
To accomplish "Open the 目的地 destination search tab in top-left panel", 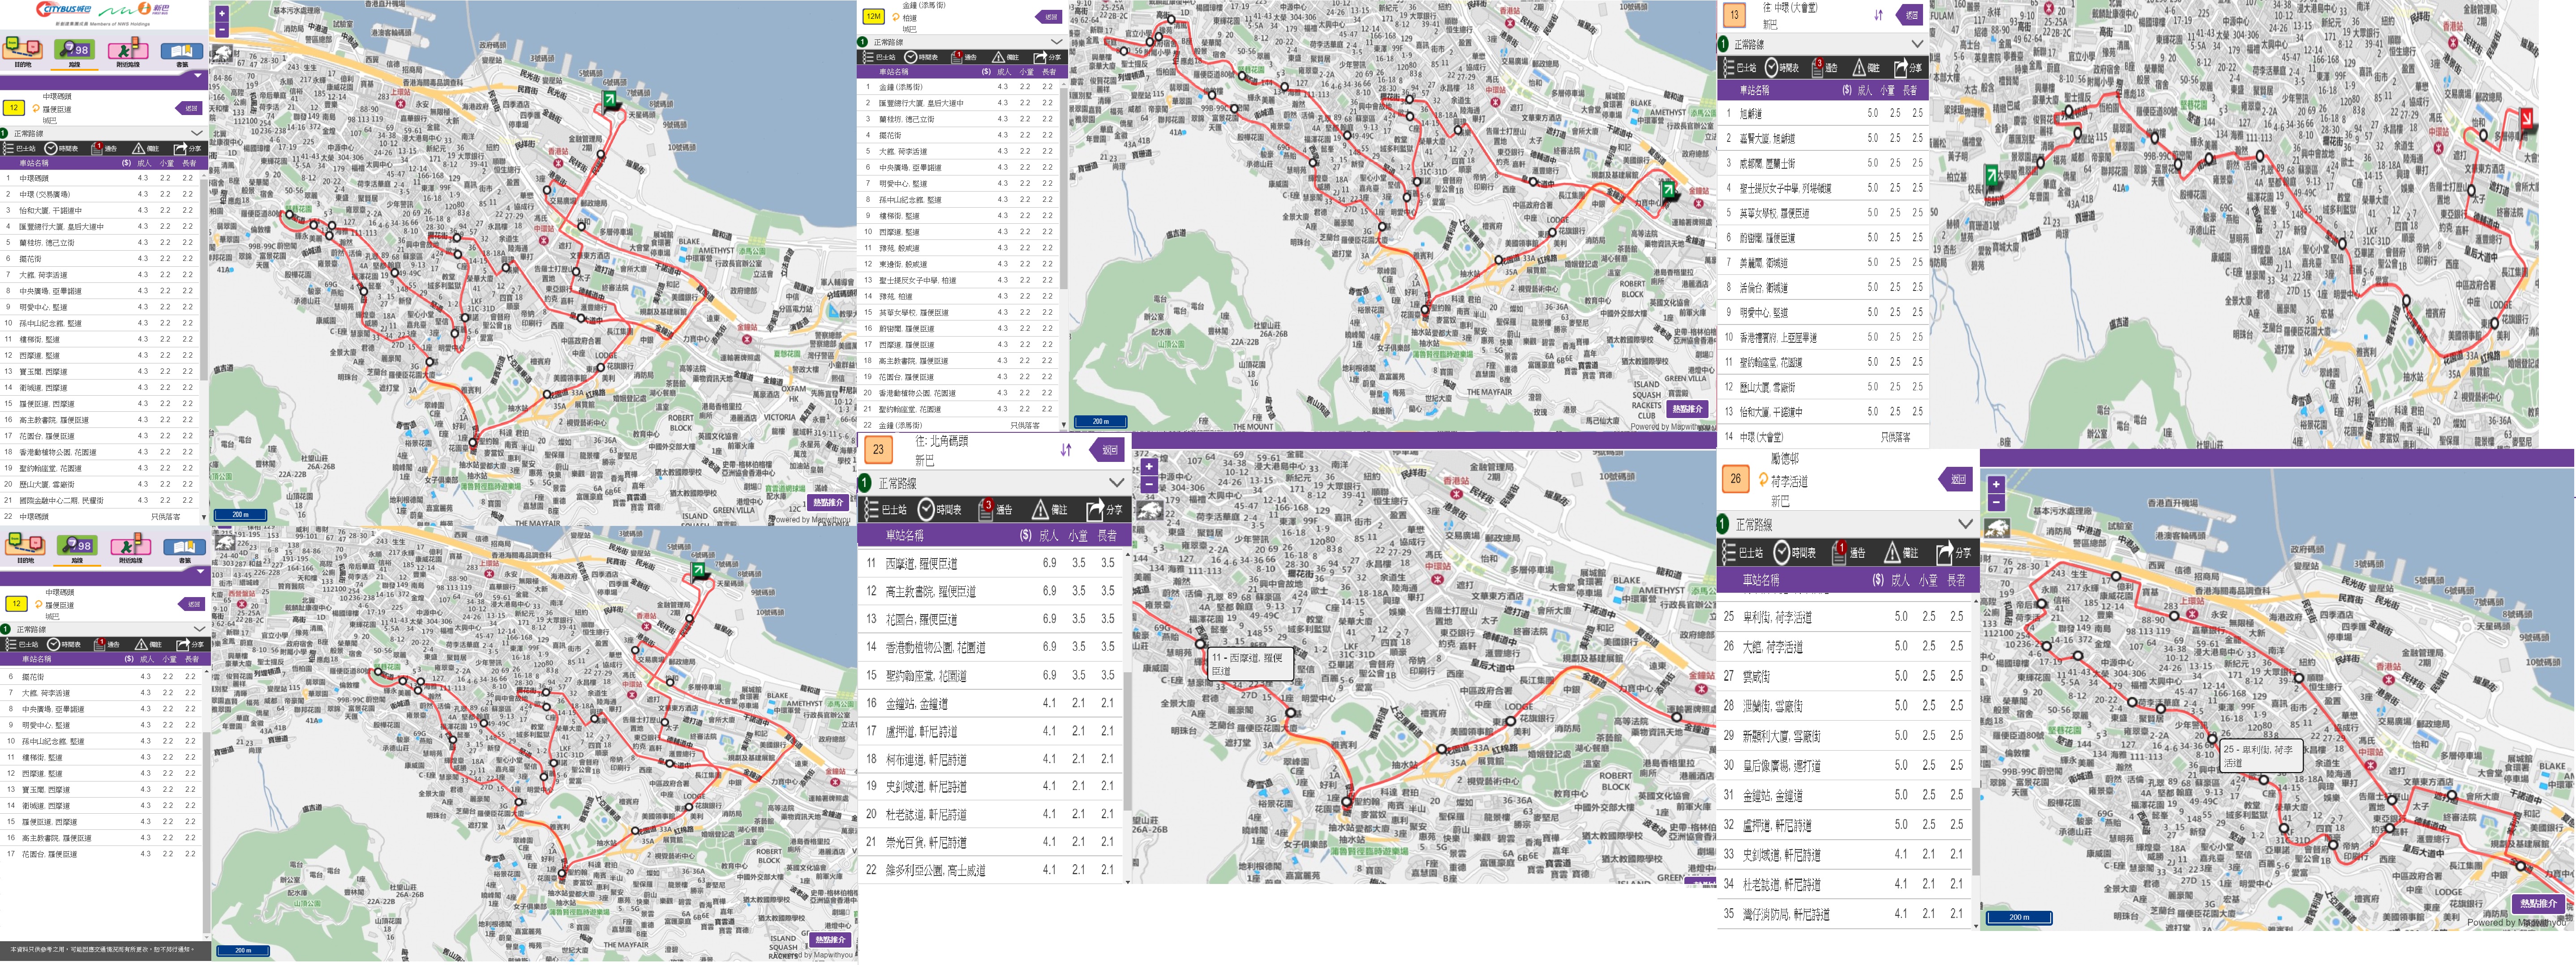I will pyautogui.click(x=23, y=51).
